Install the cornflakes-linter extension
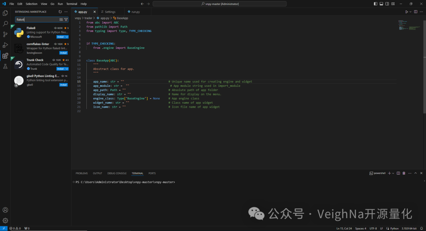The image size is (426, 231). [63, 52]
